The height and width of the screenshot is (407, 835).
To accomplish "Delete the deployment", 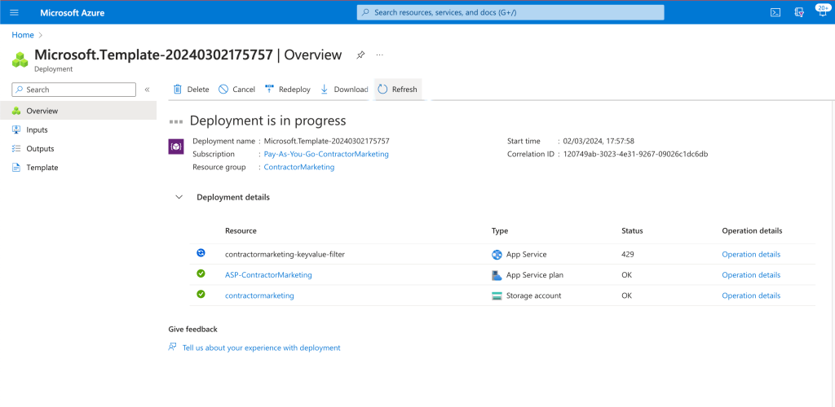I will pos(191,90).
